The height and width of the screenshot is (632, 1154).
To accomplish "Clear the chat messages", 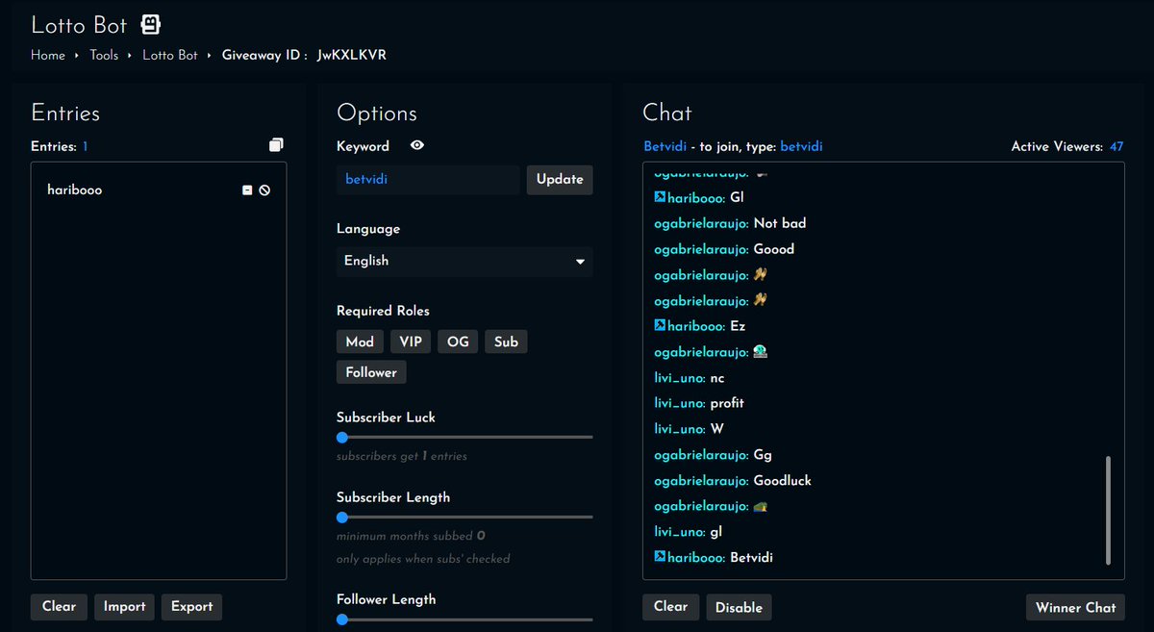I will coord(670,606).
